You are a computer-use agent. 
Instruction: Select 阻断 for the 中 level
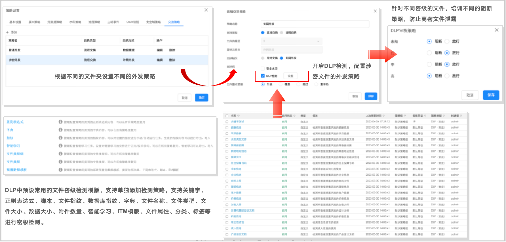tap(429, 64)
